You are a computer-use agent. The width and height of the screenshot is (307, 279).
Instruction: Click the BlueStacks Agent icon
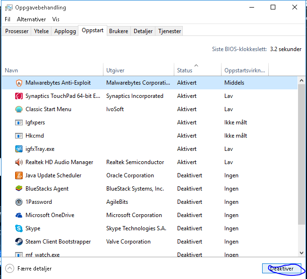pos(19,189)
